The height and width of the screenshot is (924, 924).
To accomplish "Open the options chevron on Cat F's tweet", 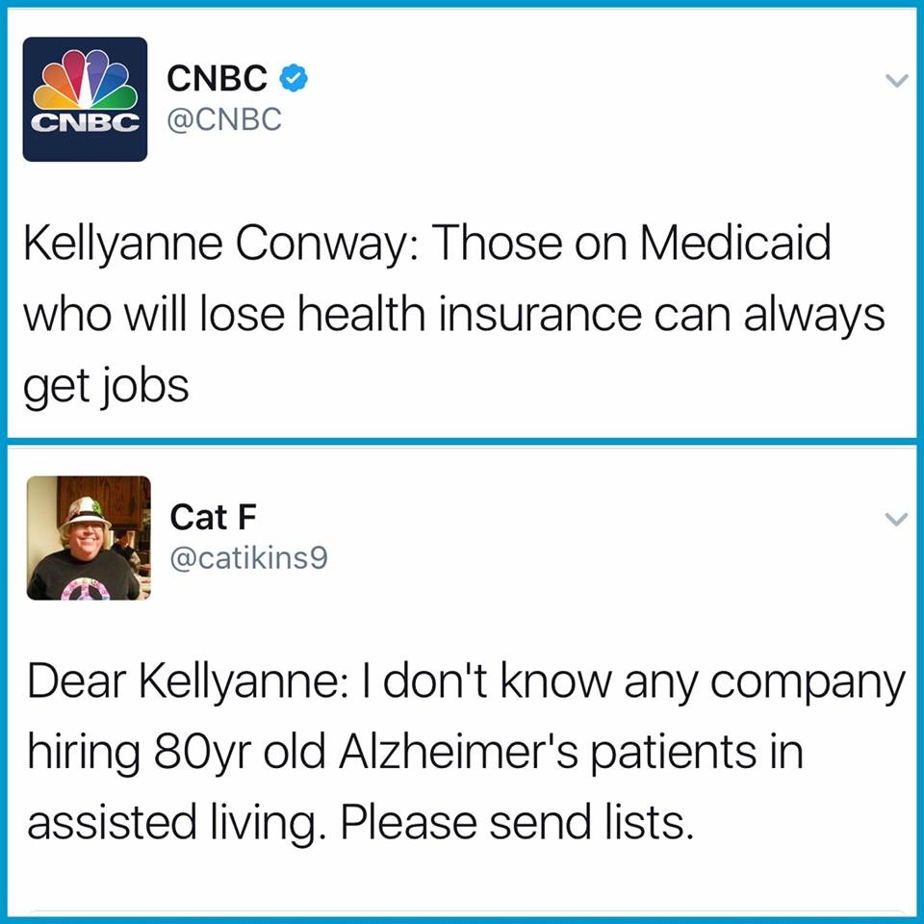I will tap(896, 520).
